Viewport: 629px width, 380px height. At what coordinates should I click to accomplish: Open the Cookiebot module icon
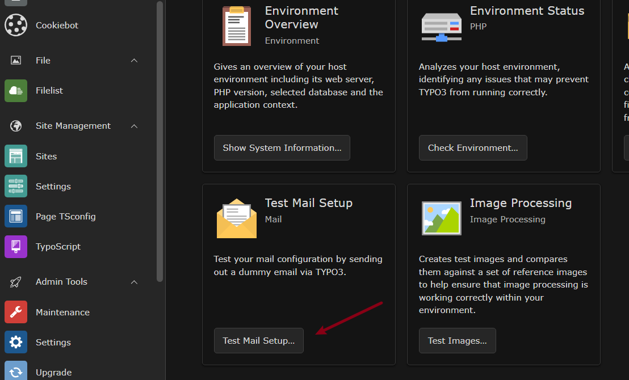tap(15, 25)
